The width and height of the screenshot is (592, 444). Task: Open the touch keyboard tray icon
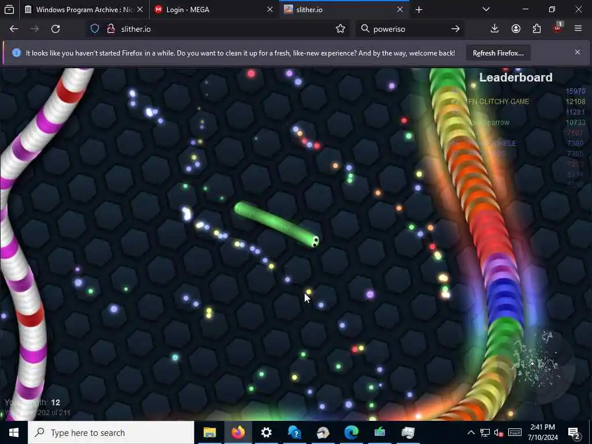pyautogui.click(x=515, y=432)
